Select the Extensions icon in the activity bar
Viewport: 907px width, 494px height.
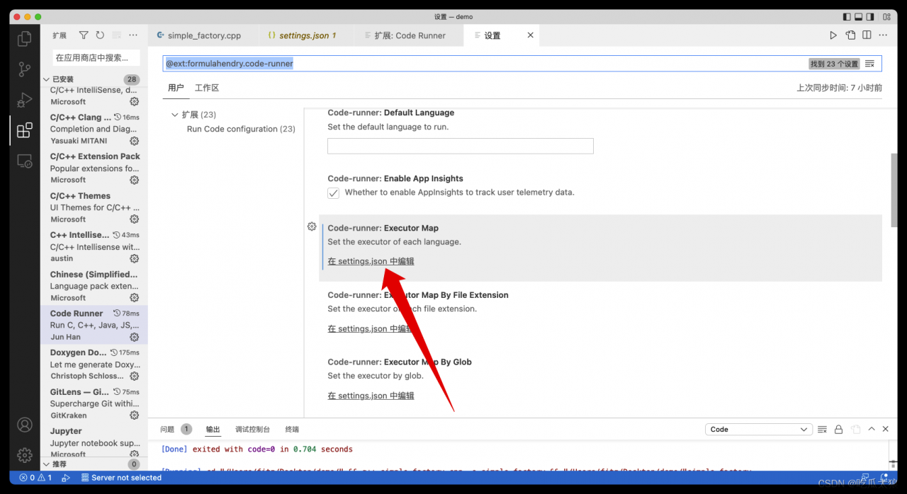pyautogui.click(x=25, y=130)
